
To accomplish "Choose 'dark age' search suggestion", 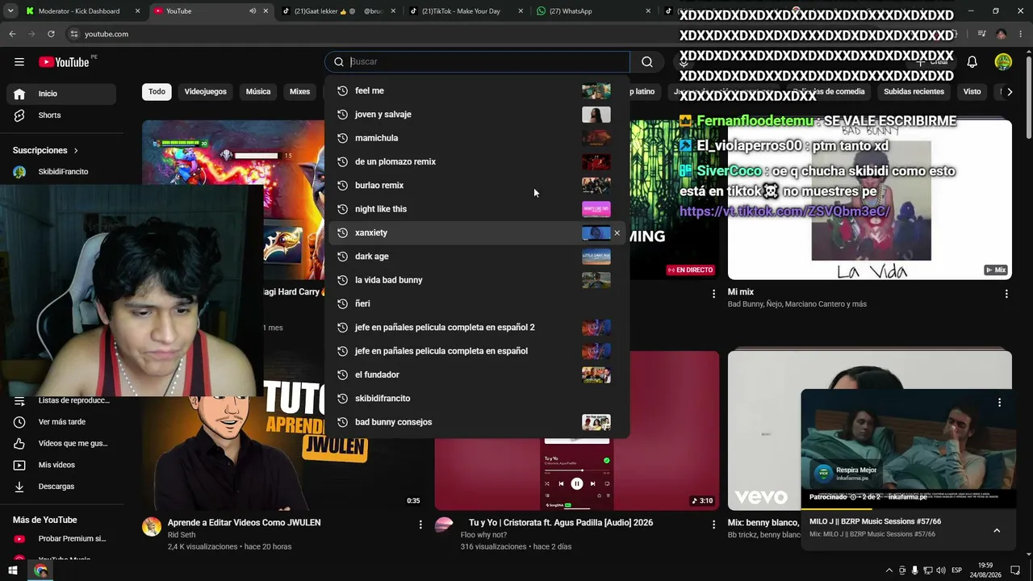I will click(x=477, y=257).
